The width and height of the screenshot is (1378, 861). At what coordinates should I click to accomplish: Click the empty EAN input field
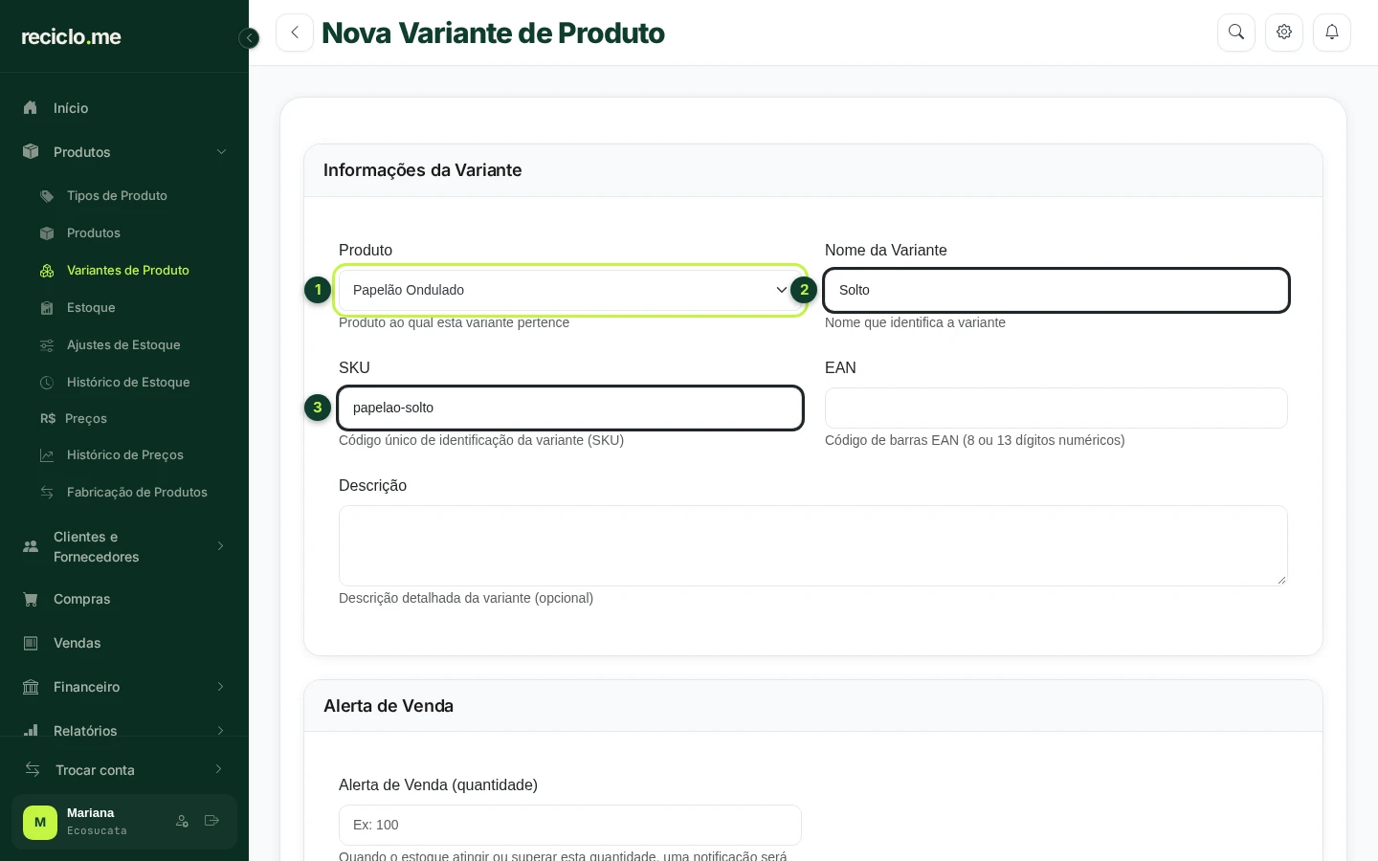point(1056,408)
